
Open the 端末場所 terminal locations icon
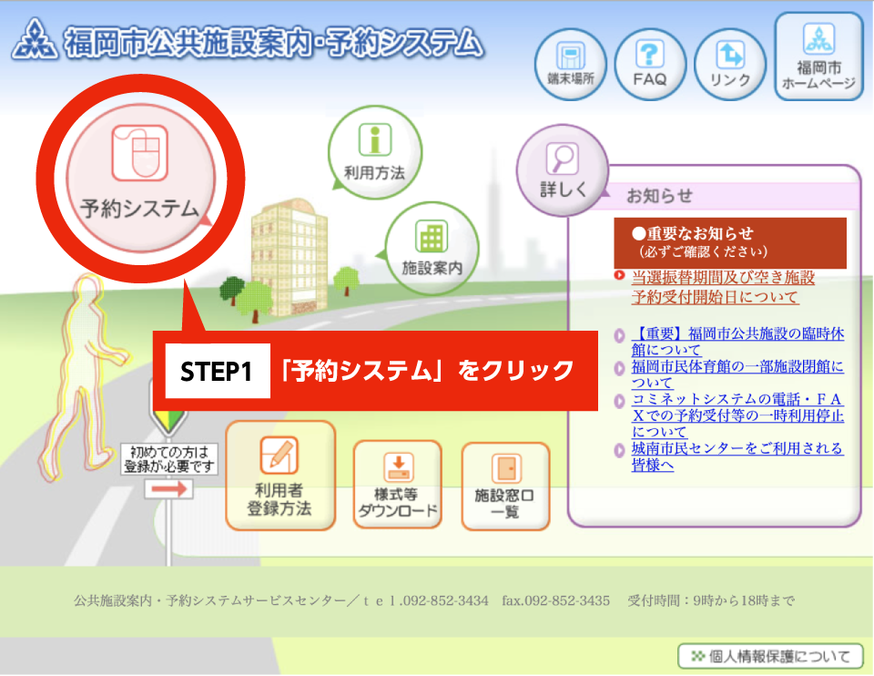click(570, 65)
